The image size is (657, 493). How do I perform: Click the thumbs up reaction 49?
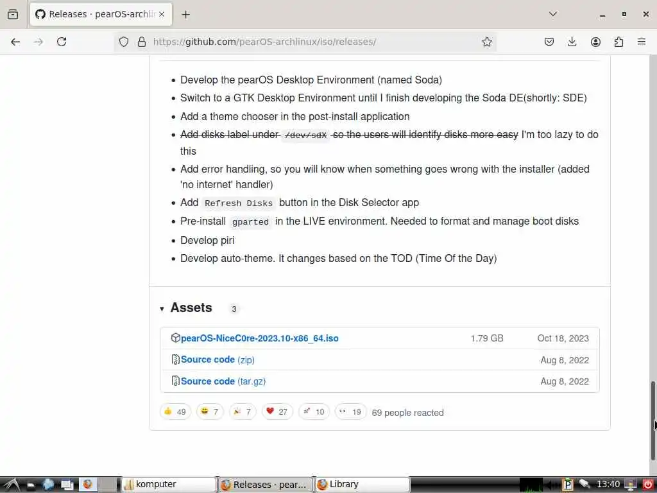pos(175,411)
